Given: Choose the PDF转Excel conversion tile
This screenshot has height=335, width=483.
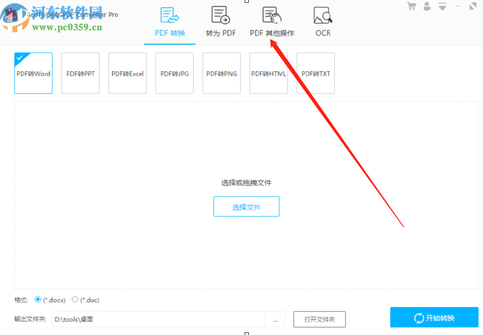Looking at the screenshot, I should 128,73.
